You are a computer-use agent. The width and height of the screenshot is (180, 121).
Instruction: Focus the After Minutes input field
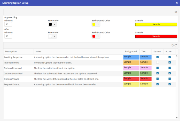8,36
